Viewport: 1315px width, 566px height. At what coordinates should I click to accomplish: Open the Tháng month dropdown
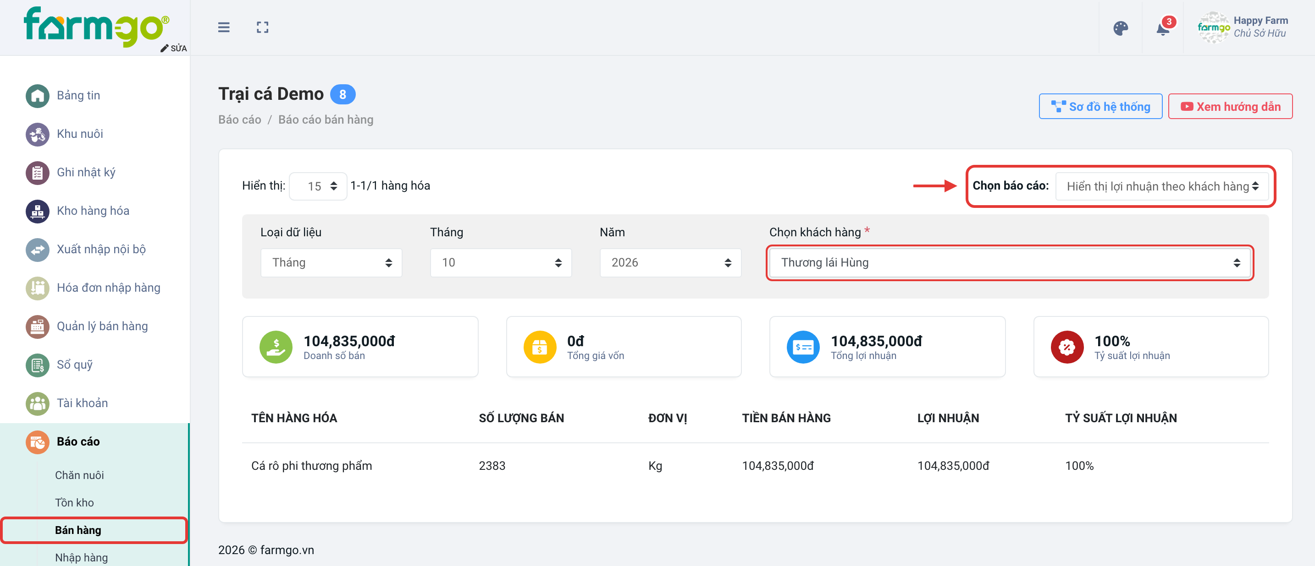click(501, 262)
